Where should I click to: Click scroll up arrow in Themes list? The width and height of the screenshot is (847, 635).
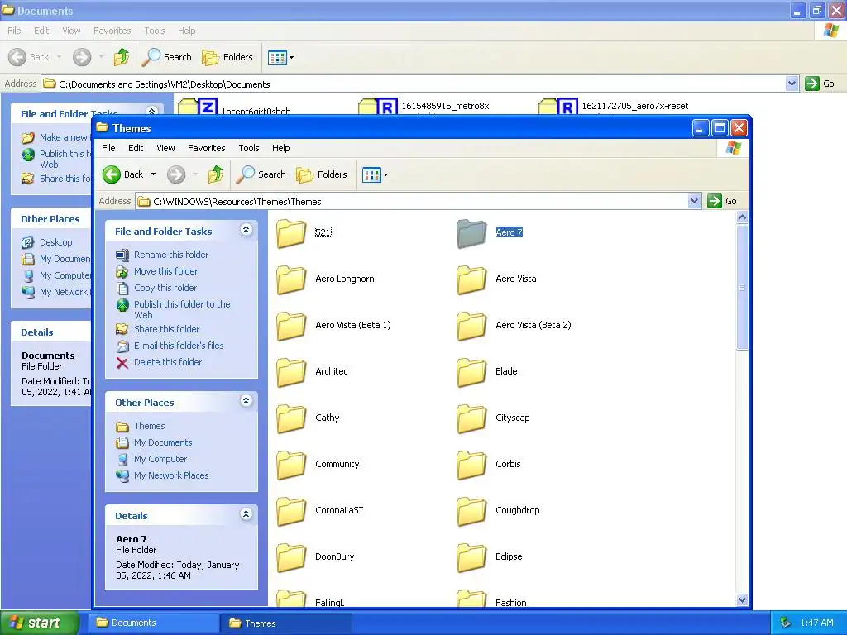coord(742,217)
